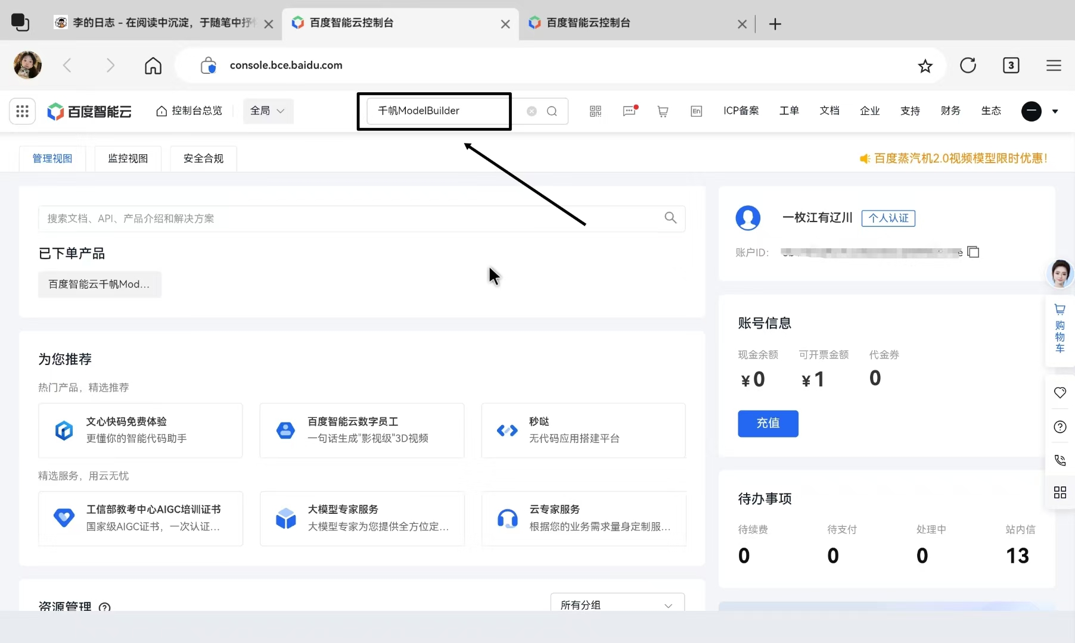Clear the console search field text
The width and height of the screenshot is (1075, 643).
tap(532, 111)
